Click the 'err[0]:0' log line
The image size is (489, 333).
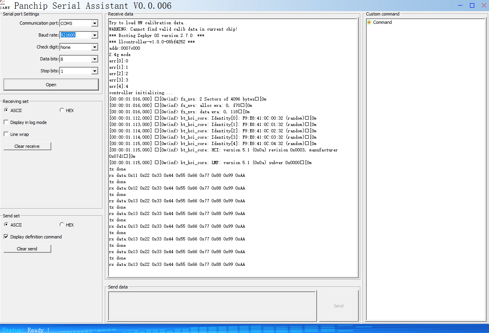(118, 61)
